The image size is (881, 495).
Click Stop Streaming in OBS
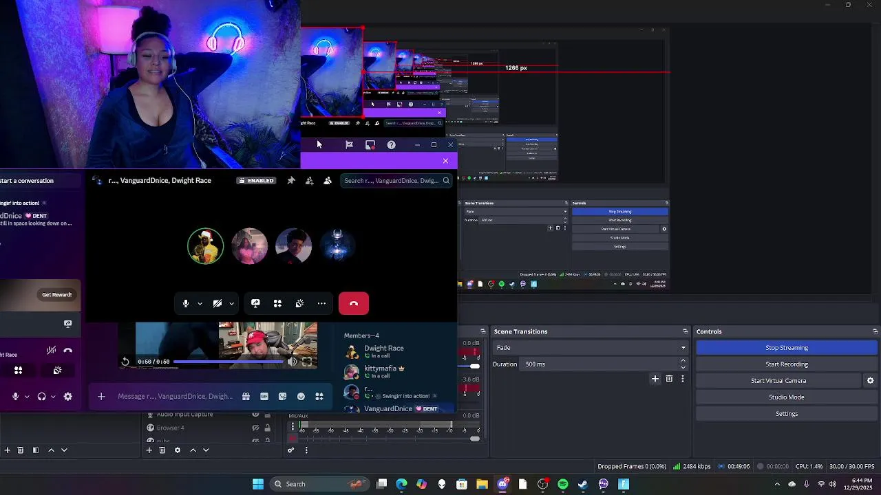point(787,348)
